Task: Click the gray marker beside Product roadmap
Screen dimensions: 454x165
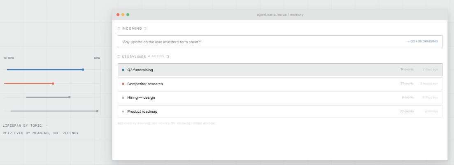Action: point(123,112)
